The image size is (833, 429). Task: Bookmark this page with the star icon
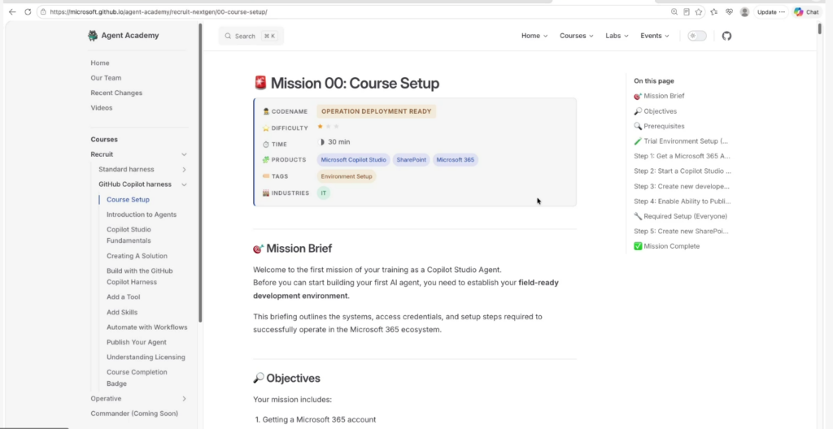pos(699,11)
